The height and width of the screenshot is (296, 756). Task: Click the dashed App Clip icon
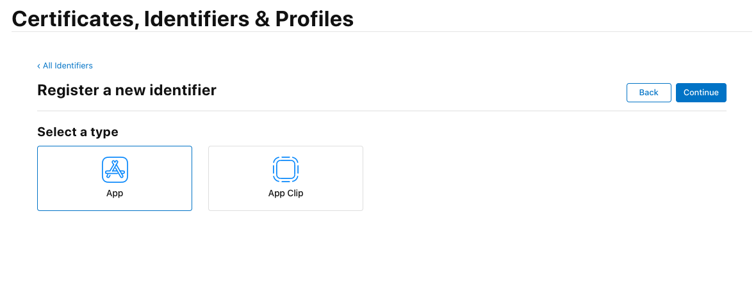286,169
